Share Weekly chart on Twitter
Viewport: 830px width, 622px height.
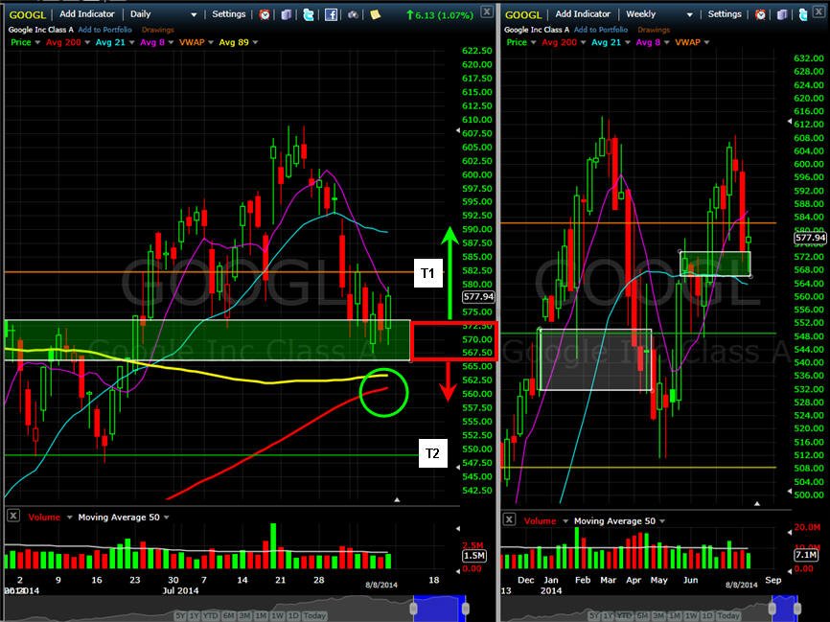pyautogui.click(x=803, y=14)
